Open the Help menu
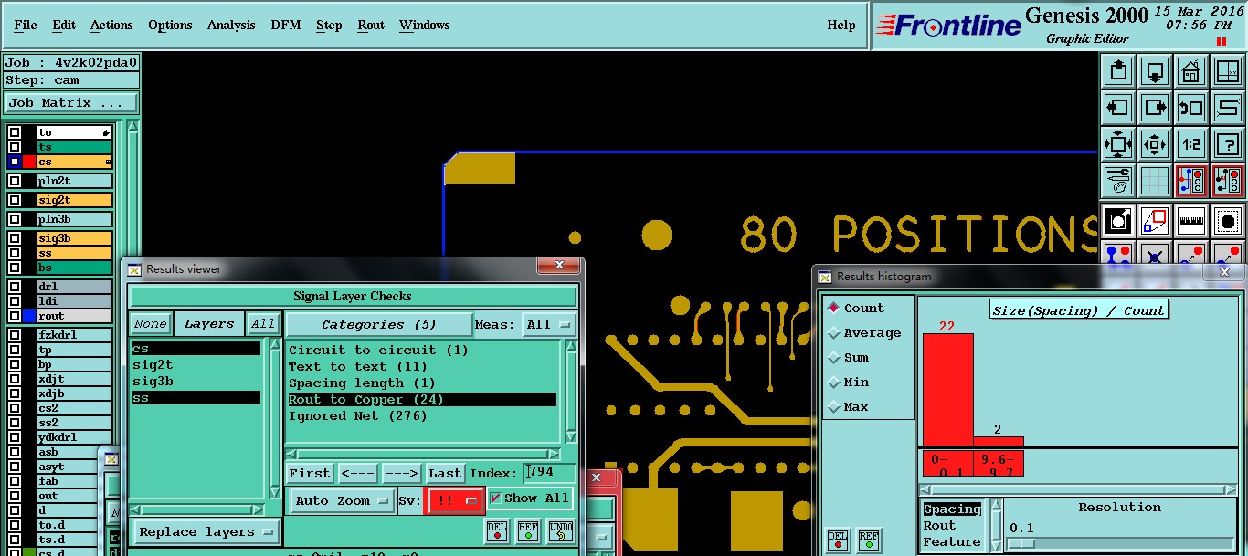The width and height of the screenshot is (1248, 556). point(841,25)
